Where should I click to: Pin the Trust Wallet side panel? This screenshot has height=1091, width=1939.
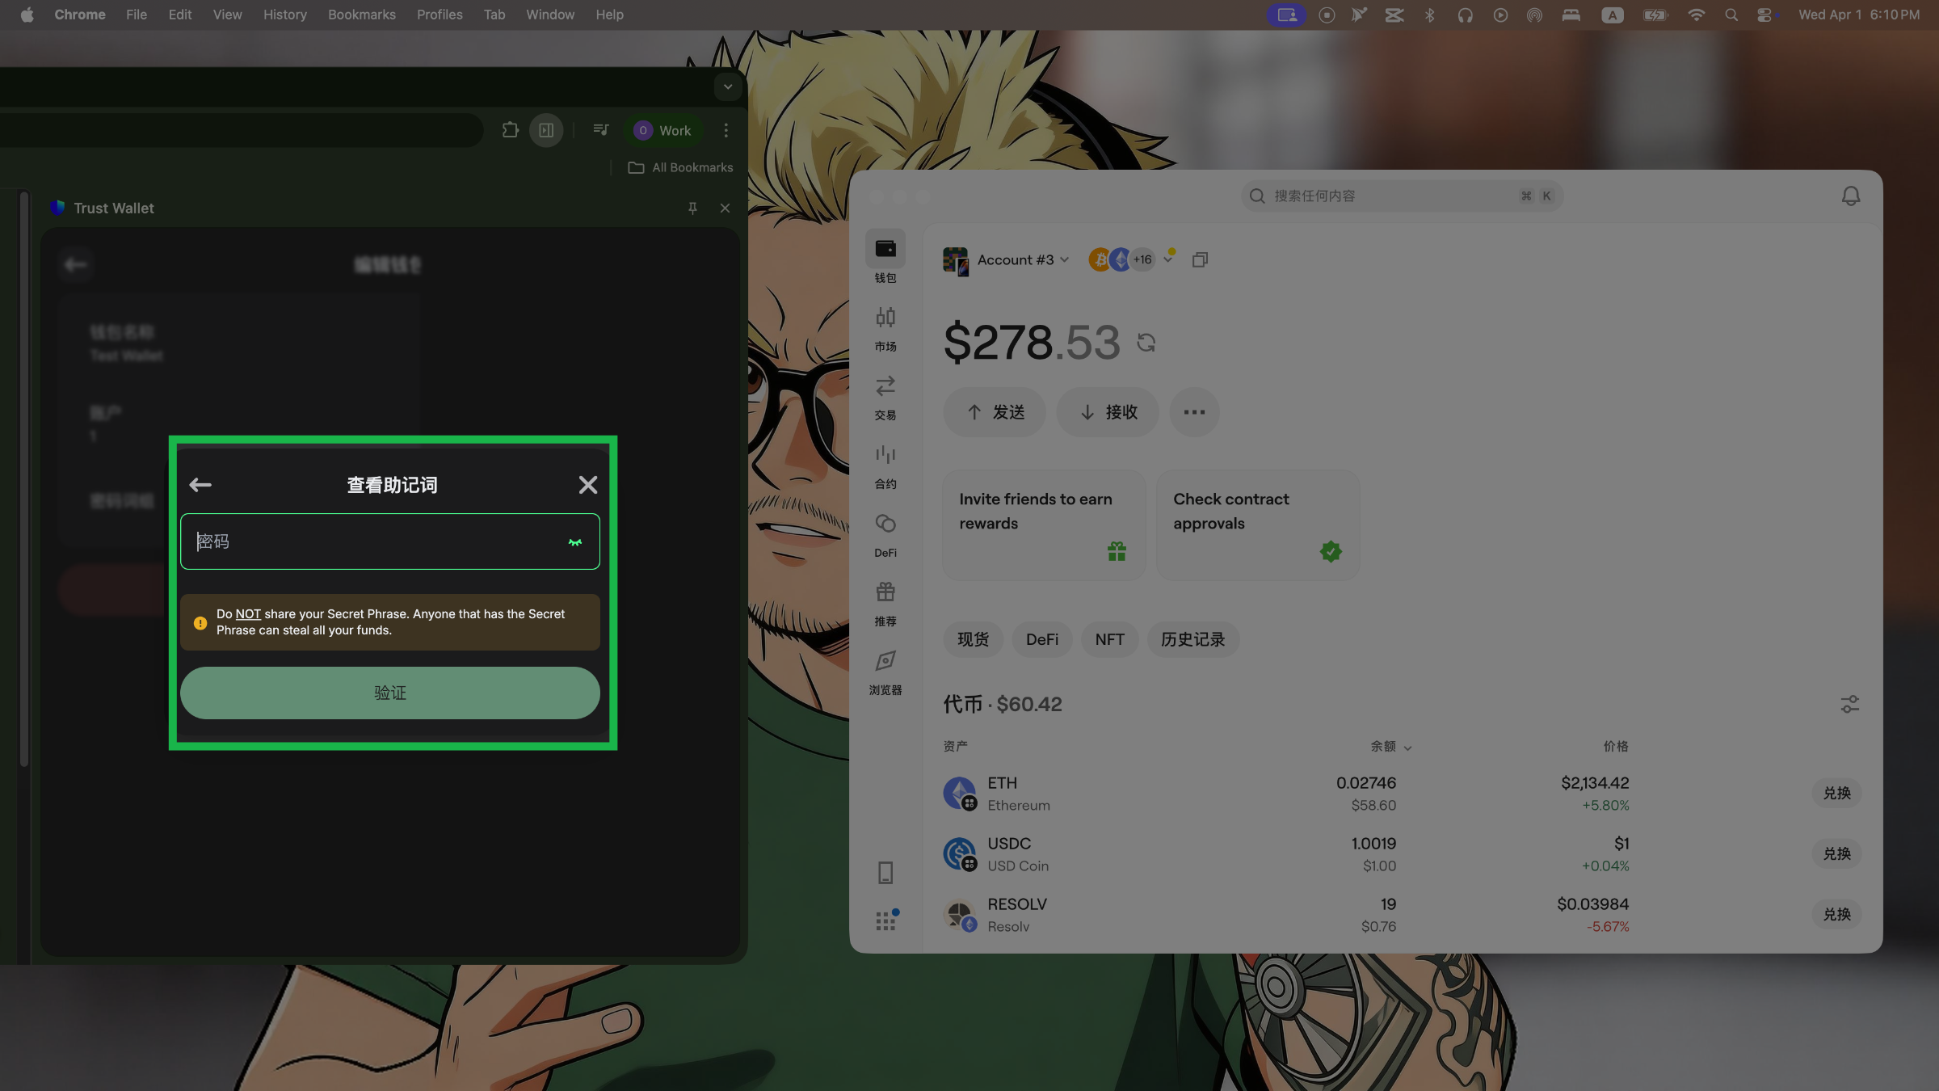click(x=692, y=209)
